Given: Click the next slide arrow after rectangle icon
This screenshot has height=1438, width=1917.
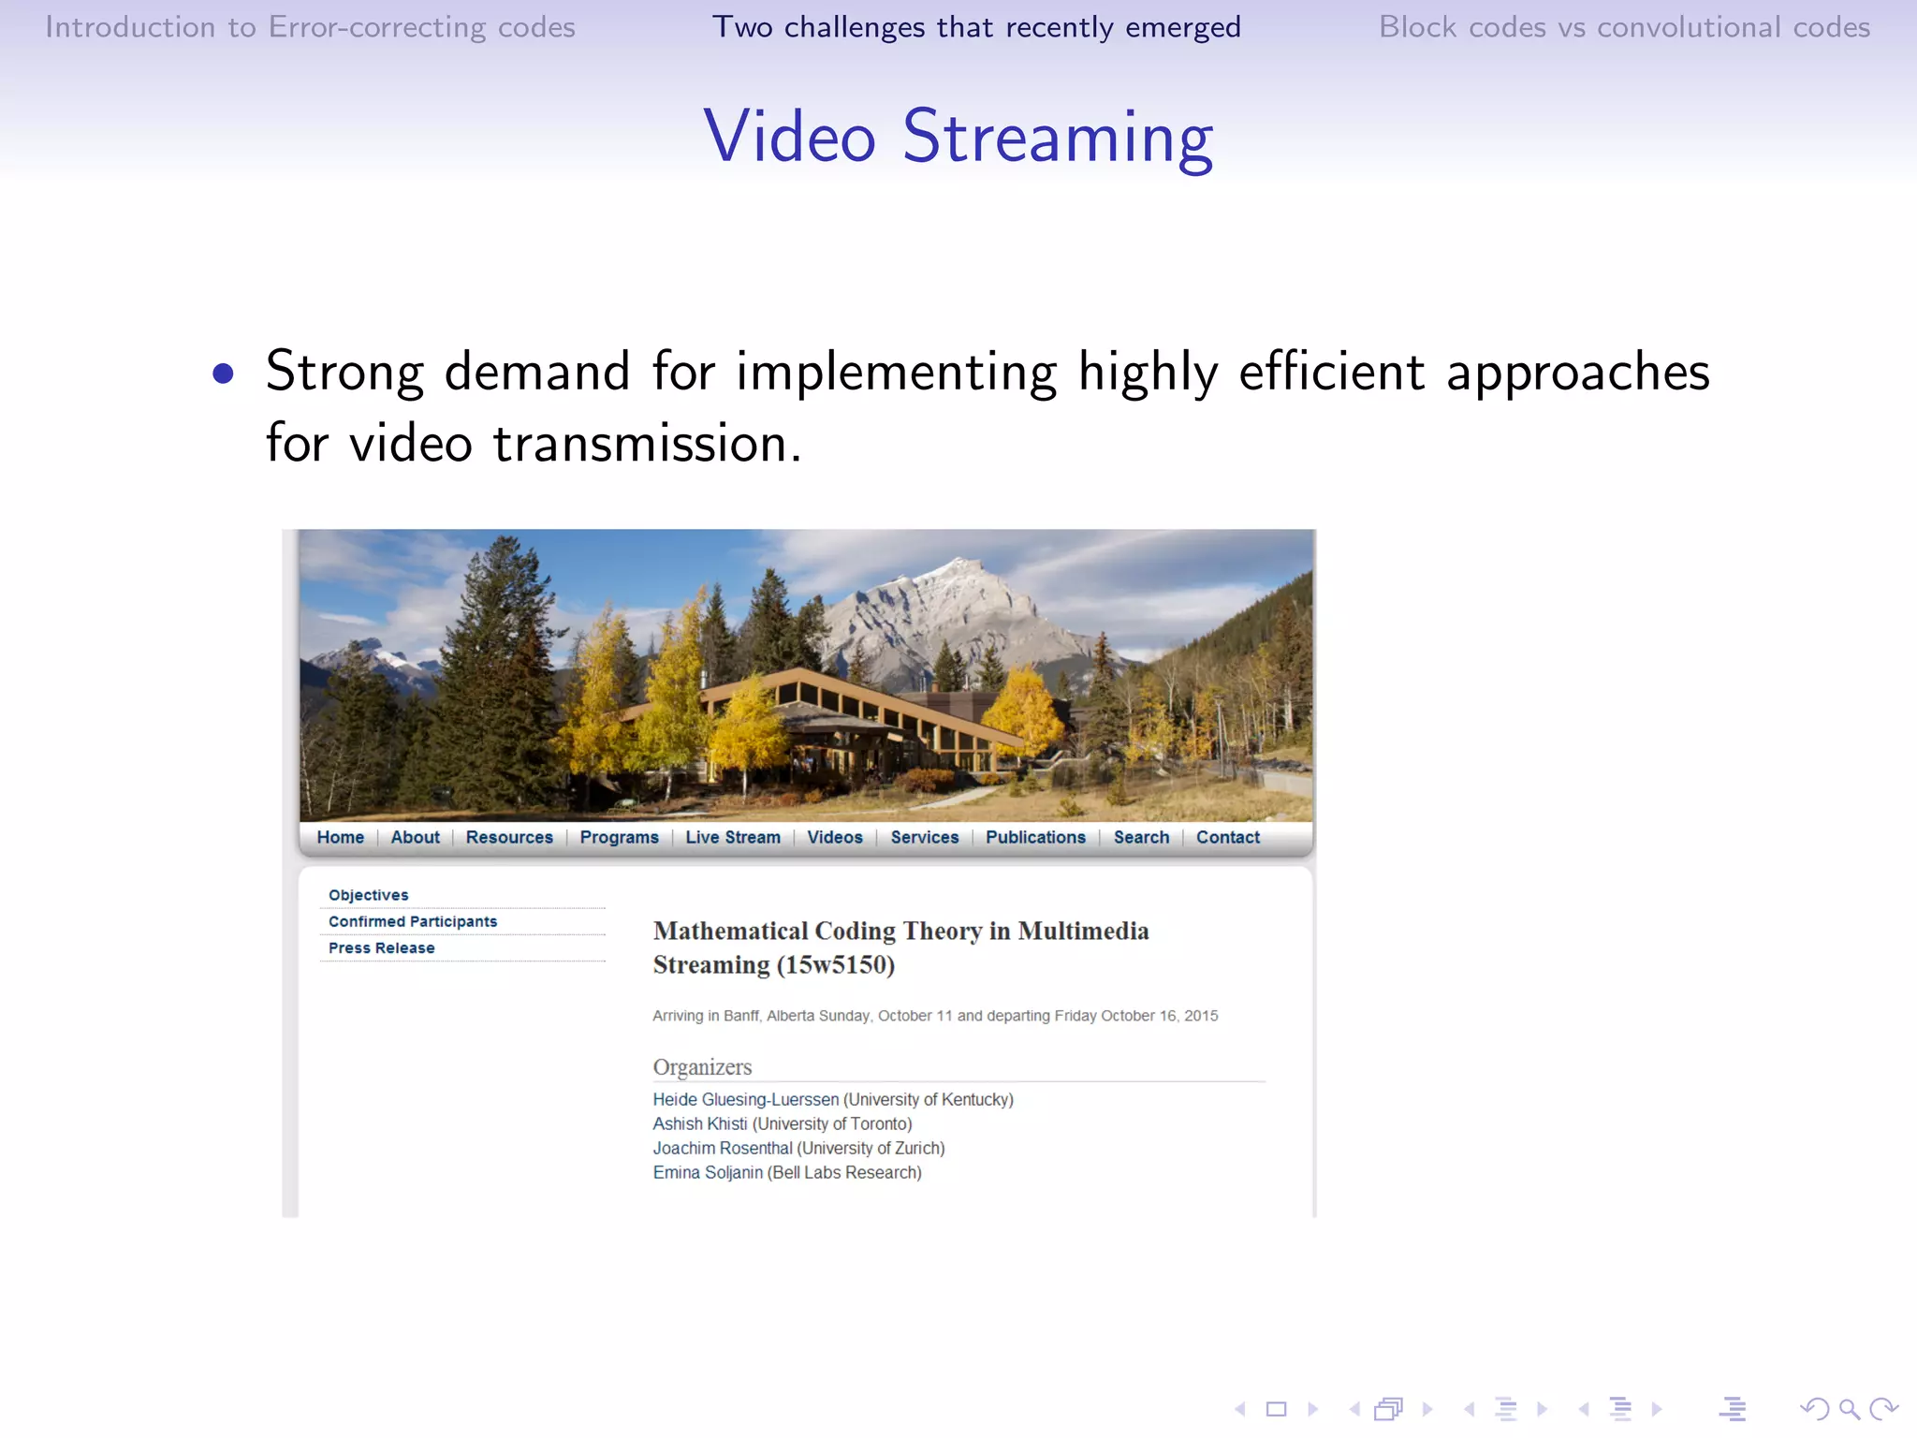Looking at the screenshot, I should [1313, 1409].
